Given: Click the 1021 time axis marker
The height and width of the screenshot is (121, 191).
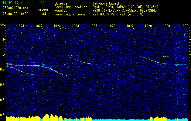Looking at the screenshot, I should pos(21,26).
